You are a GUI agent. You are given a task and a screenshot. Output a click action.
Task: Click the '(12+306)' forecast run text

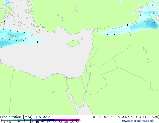click(x=151, y=117)
